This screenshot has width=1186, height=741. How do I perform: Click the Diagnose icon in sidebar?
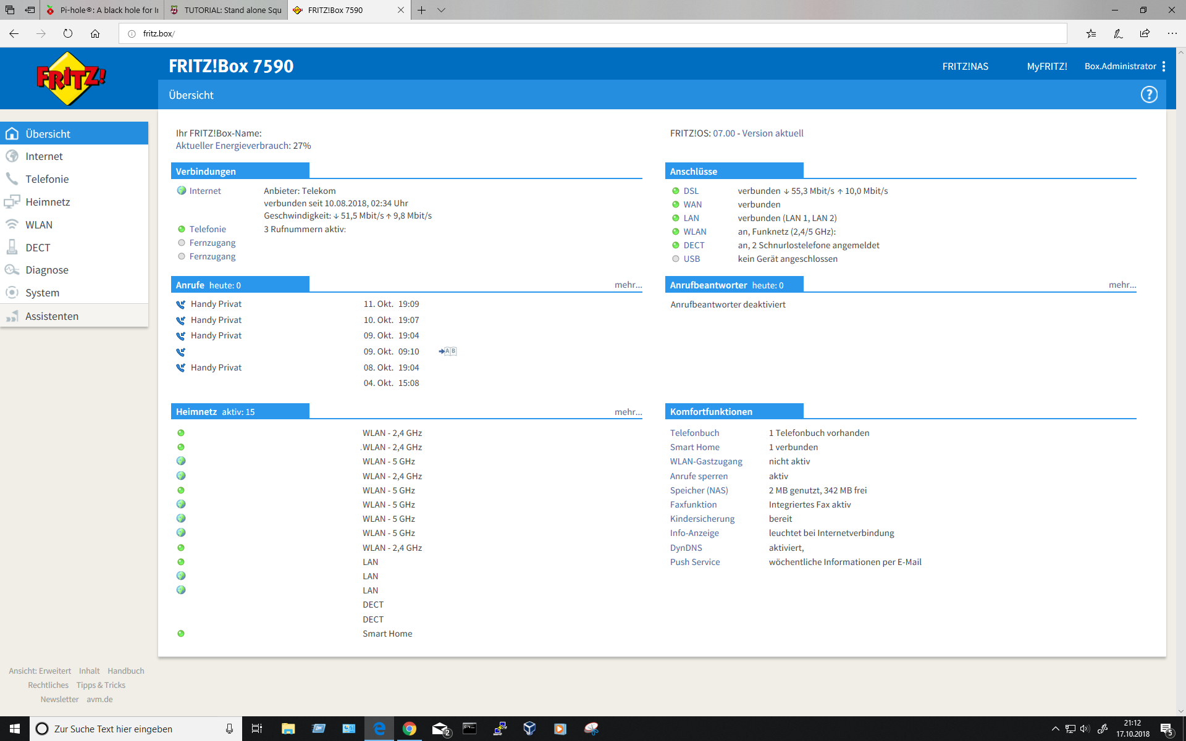12,270
